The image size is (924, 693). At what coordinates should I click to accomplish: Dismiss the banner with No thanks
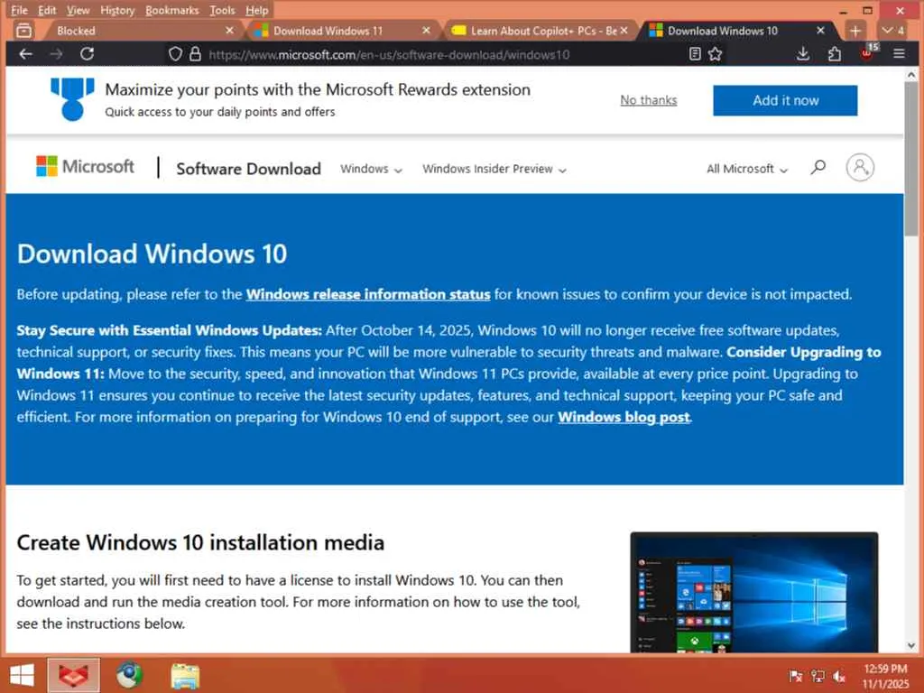(x=648, y=100)
